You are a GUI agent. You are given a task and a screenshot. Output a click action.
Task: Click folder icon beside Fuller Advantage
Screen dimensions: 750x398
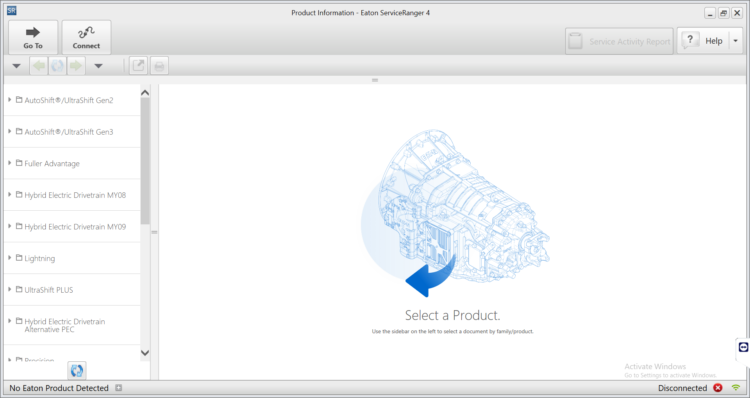(19, 163)
